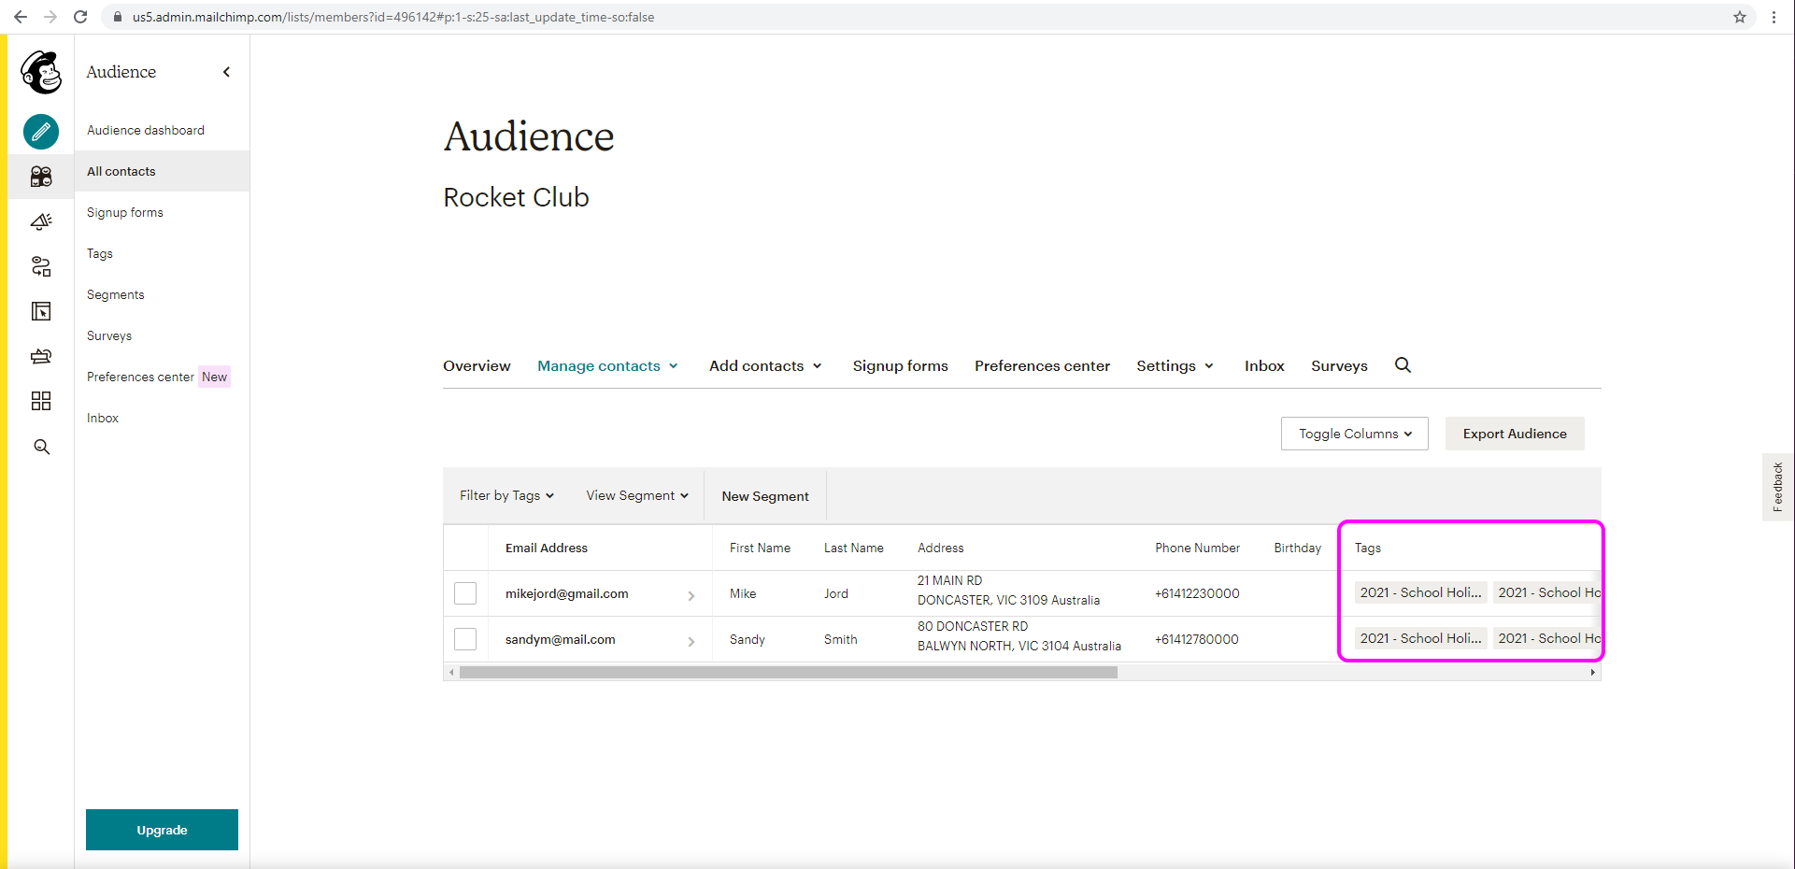
Task: Click the Mailchimp monkey logo
Action: coord(40,72)
